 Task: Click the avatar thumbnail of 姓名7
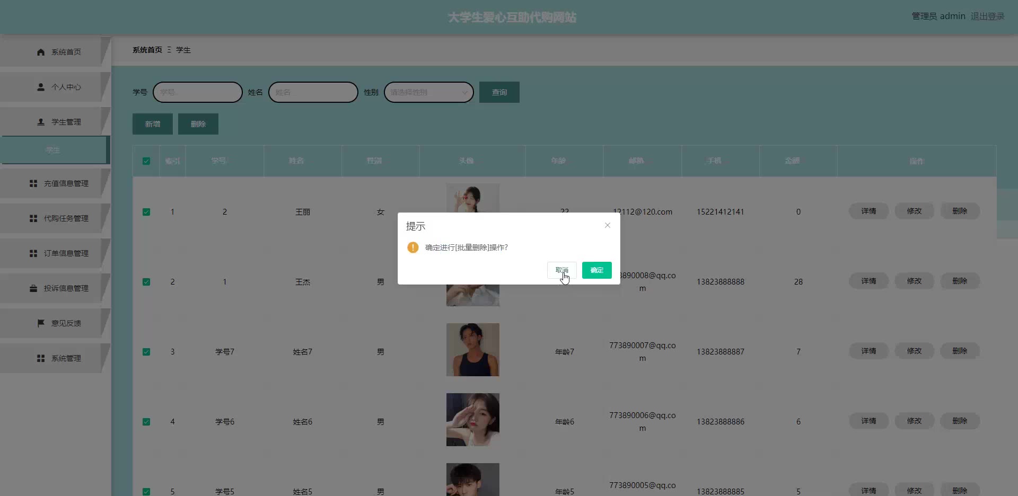pos(473,350)
